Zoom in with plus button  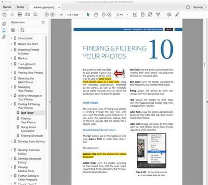[109, 15]
